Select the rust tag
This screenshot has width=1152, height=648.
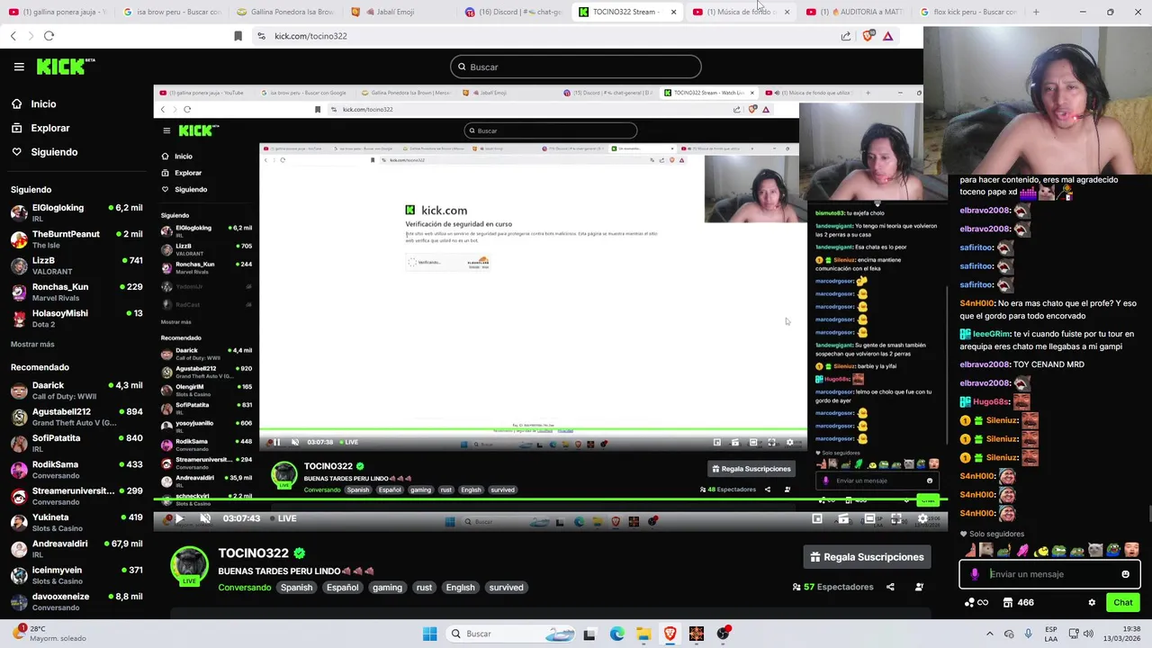tap(424, 588)
